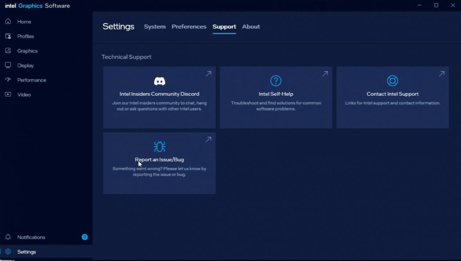Image resolution: width=461 pixels, height=261 pixels.
Task: Open Report an Issue/Bug link
Action: [159, 159]
